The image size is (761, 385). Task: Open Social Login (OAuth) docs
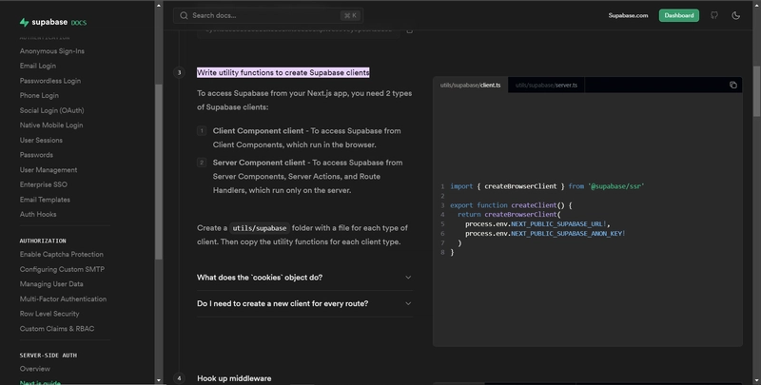point(52,110)
